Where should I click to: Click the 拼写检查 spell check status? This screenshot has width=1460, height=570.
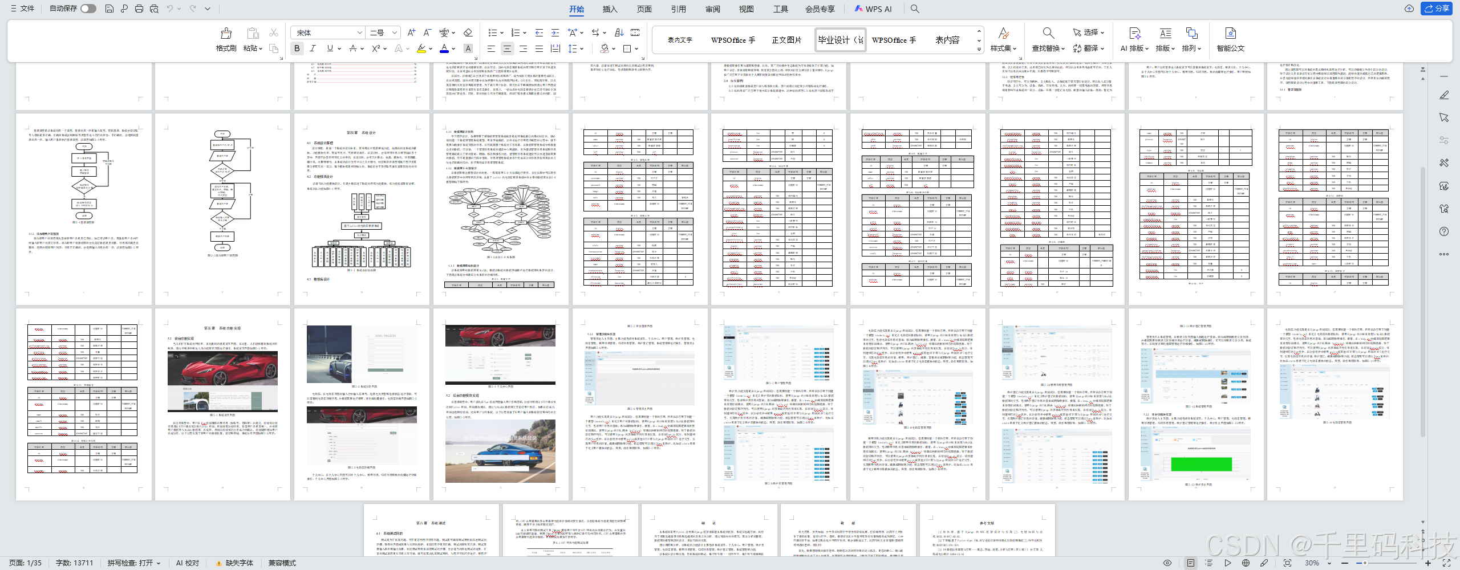(x=134, y=563)
